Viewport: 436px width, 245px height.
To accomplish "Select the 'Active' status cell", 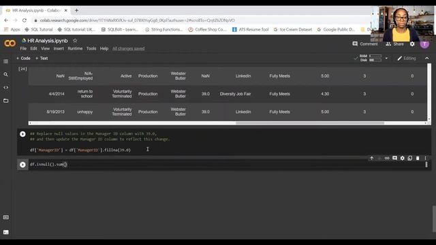I will coord(126,76).
